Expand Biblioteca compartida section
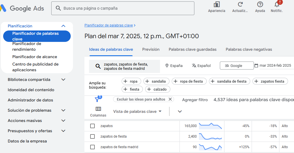This screenshot has width=294, height=153. (63, 79)
